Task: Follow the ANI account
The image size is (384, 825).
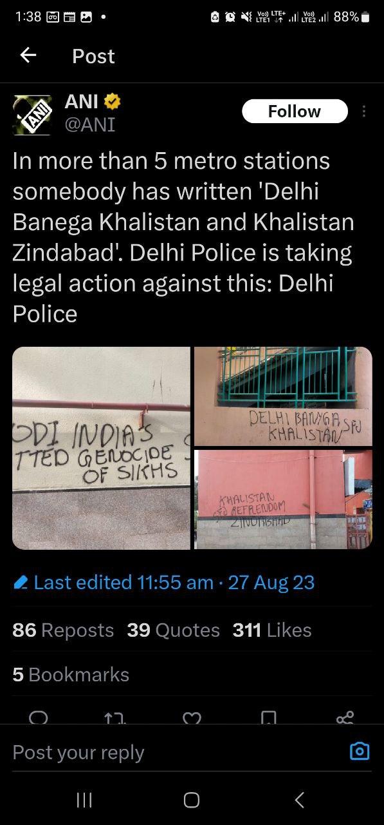Action: 295,112
